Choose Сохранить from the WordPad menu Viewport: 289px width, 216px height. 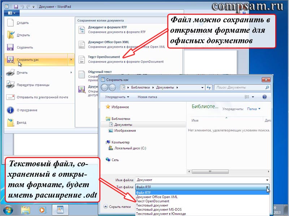coord(39,48)
